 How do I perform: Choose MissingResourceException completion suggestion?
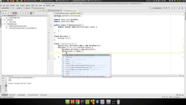coord(86,69)
